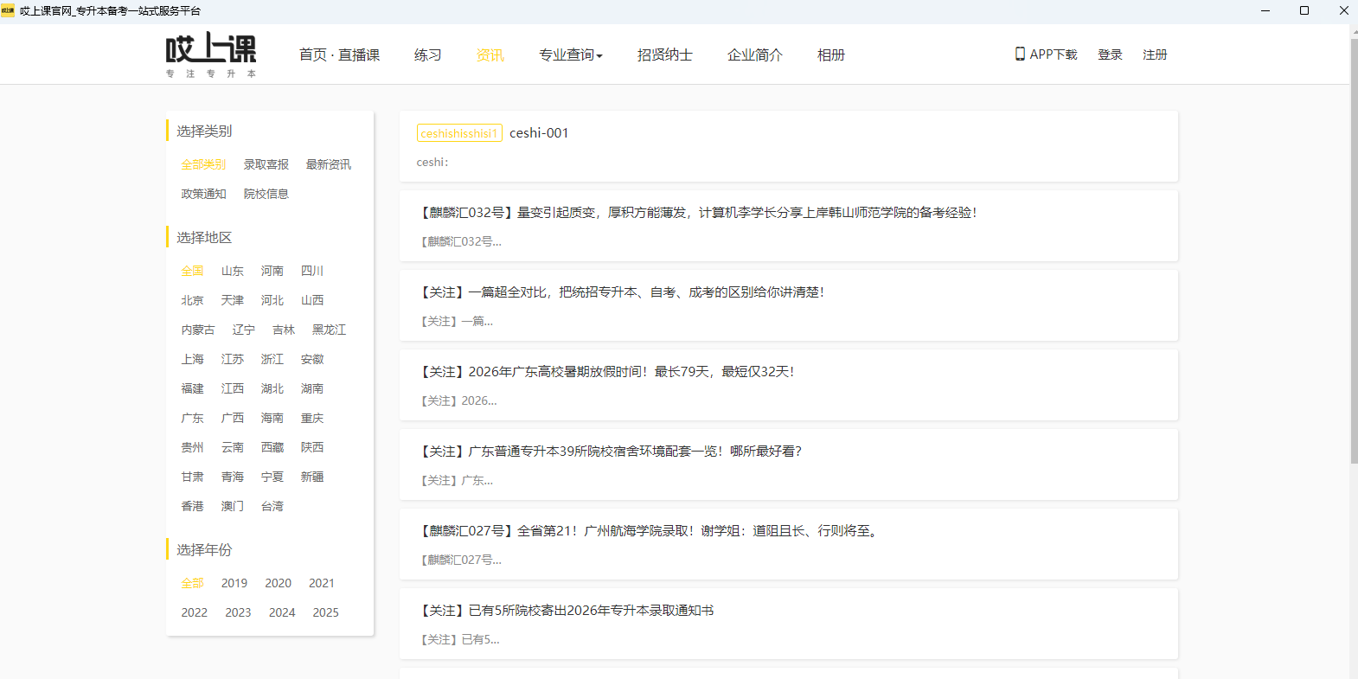Choose 广东 region
Image resolution: width=1358 pixels, height=679 pixels.
[x=192, y=418]
